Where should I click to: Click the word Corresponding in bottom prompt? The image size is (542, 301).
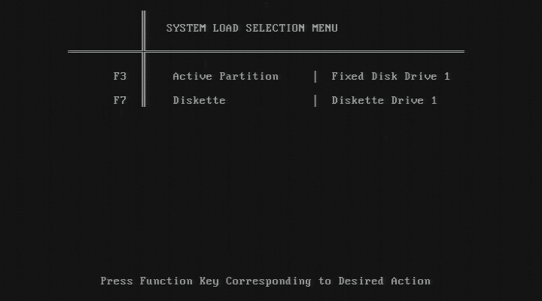[x=268, y=281]
